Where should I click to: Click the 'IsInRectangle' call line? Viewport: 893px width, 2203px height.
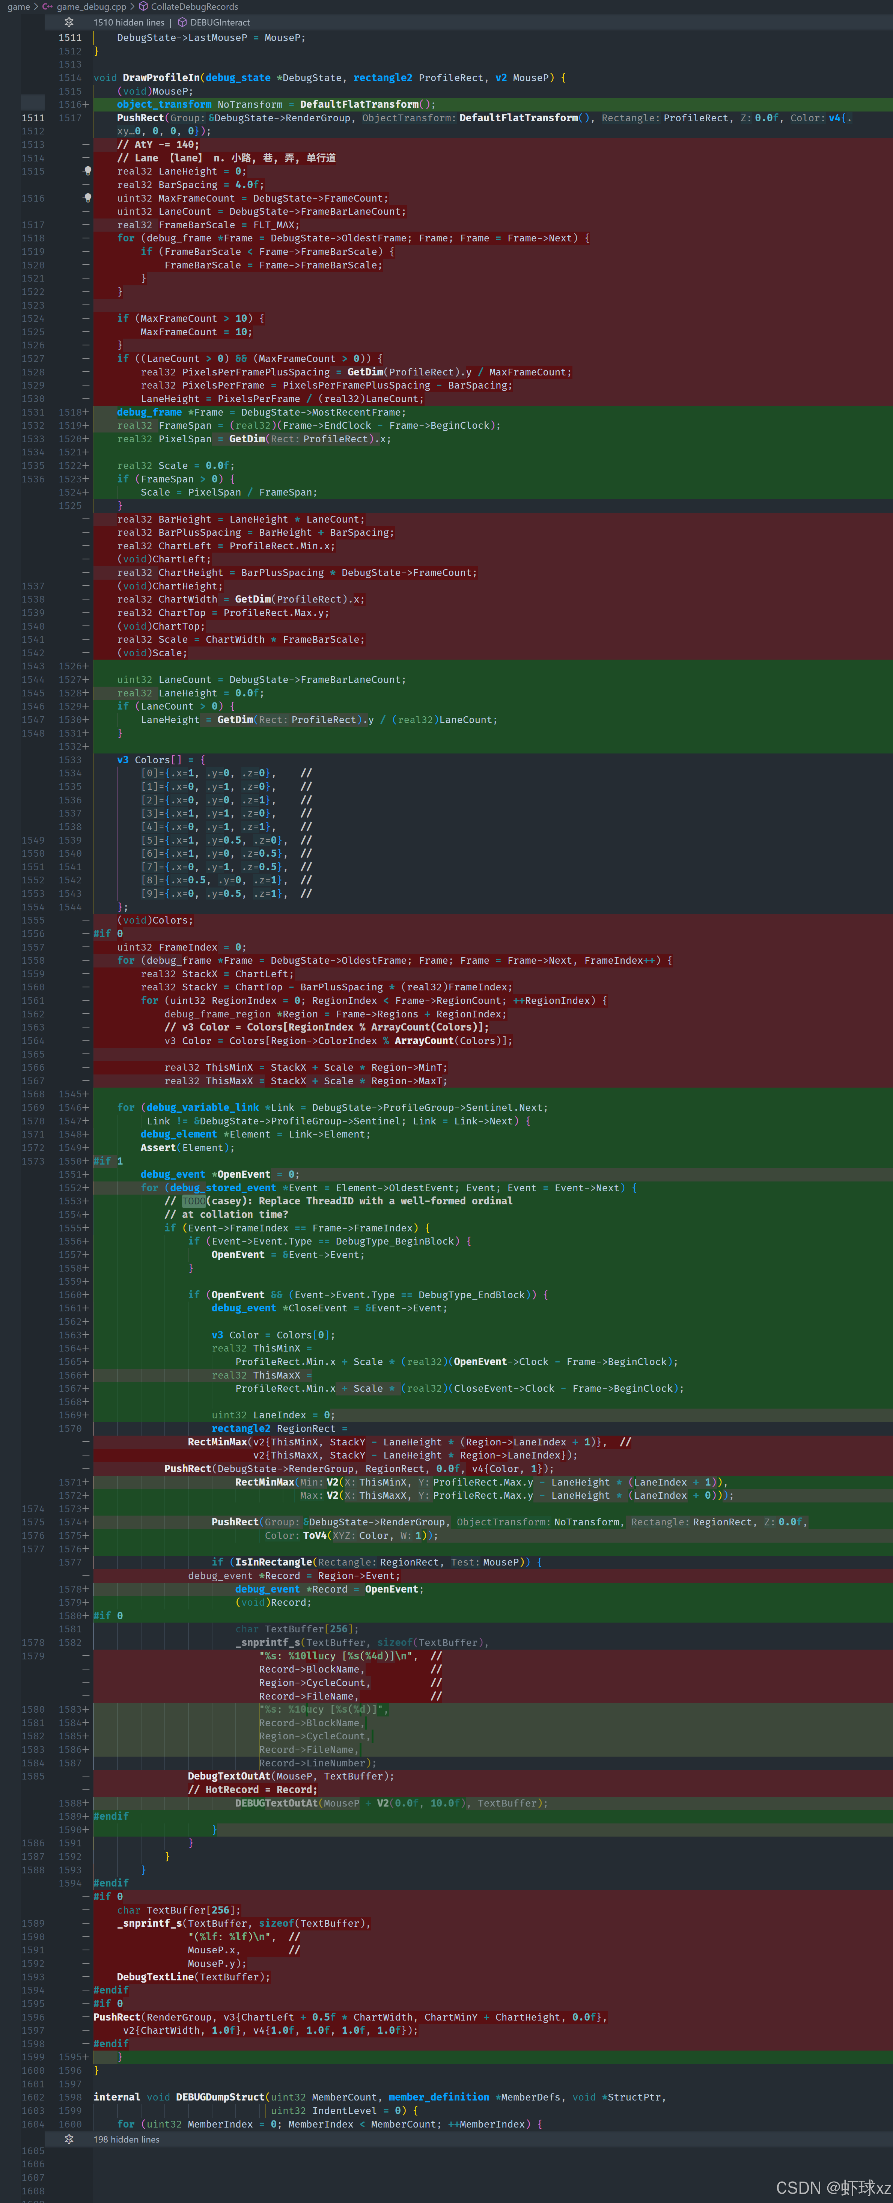coord(376,1562)
